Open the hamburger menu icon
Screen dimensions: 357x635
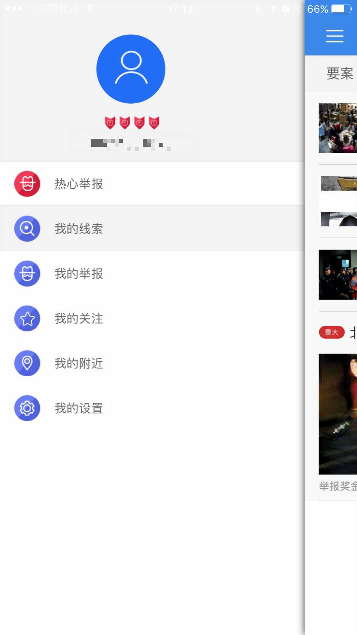pyautogui.click(x=335, y=36)
